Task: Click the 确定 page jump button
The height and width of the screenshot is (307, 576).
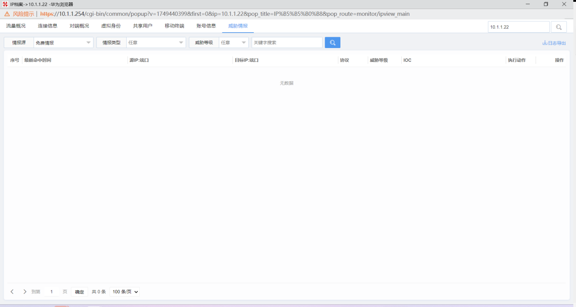Action: pyautogui.click(x=79, y=292)
